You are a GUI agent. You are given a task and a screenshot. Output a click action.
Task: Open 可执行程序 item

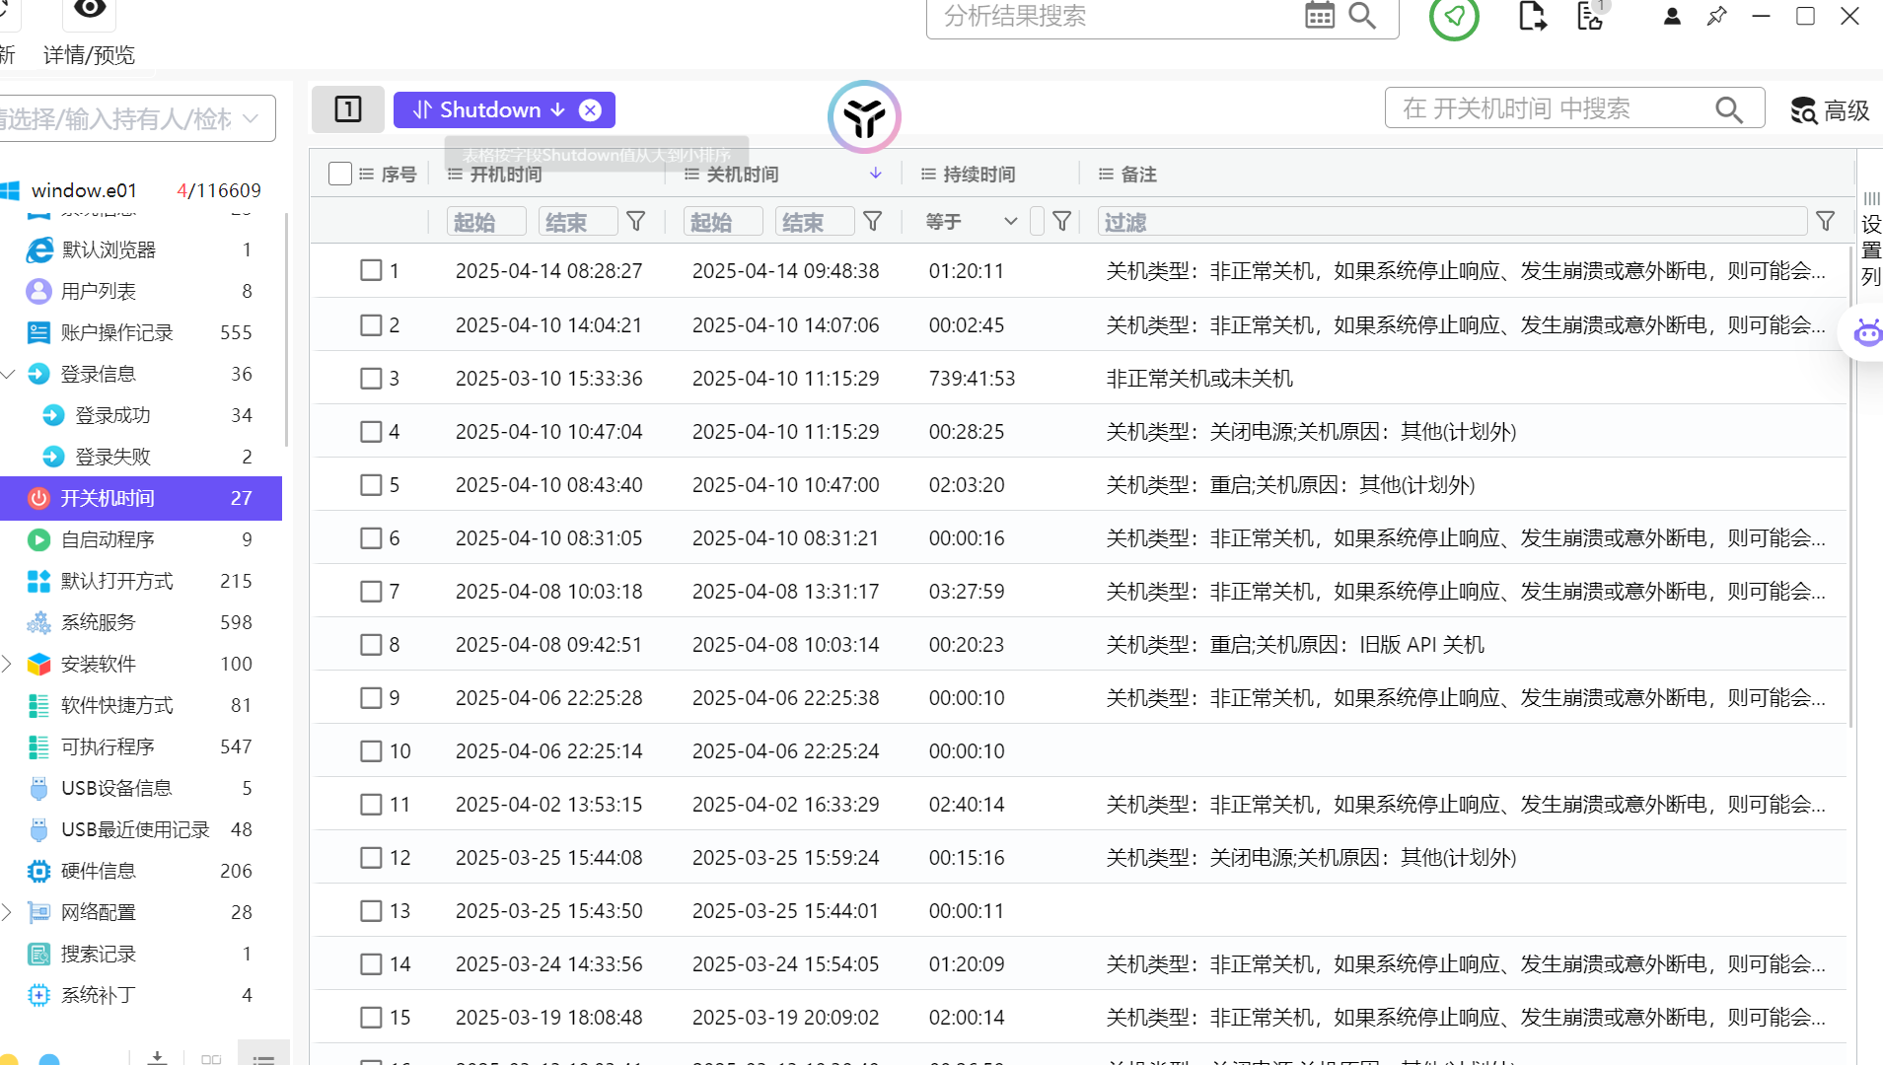point(141,747)
